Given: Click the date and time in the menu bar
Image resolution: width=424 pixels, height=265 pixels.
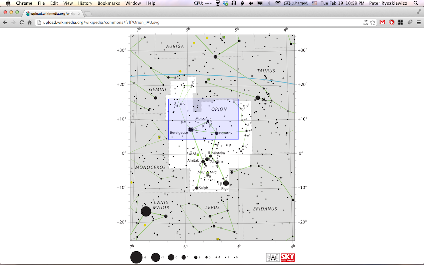Looking at the screenshot, I should [343, 3].
